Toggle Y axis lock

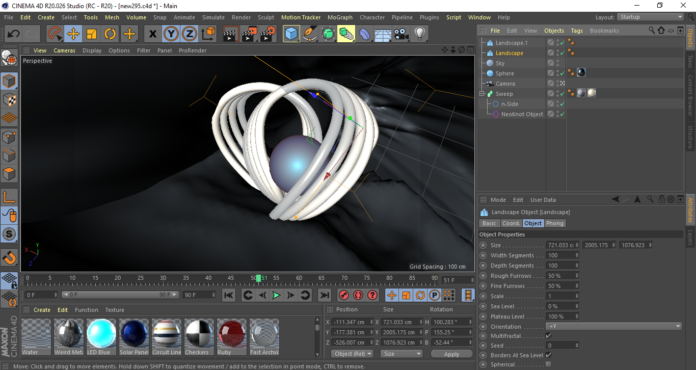171,34
